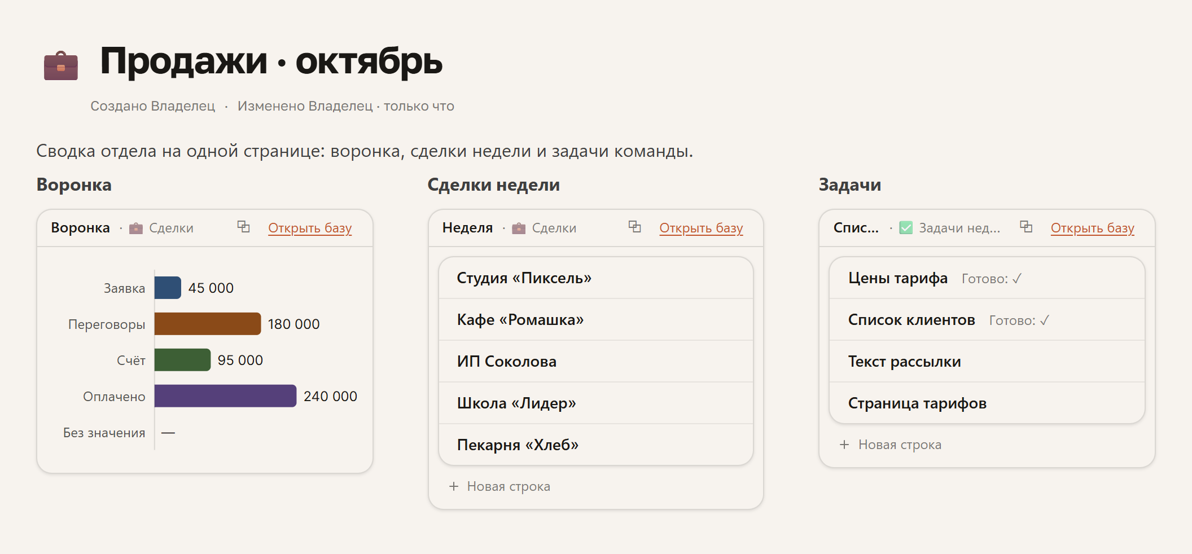
Task: Click the briefcase icon beside Сделки in the Воронка header
Action: pos(136,228)
